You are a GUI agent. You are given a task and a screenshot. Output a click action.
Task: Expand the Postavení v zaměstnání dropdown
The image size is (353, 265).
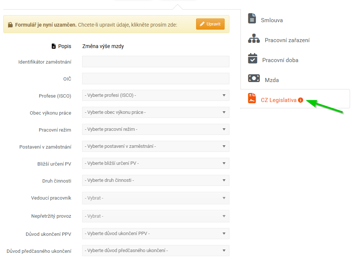155,146
